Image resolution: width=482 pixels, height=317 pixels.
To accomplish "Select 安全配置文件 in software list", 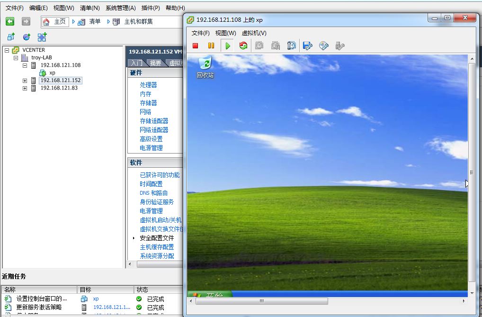I will [x=157, y=238].
